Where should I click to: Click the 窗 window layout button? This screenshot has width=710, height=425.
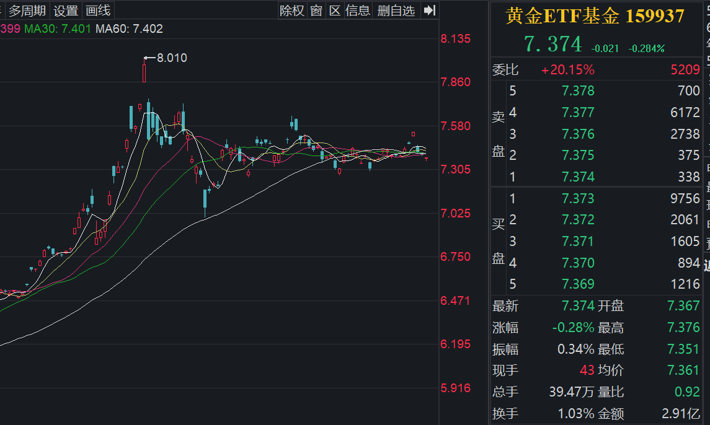click(x=316, y=10)
